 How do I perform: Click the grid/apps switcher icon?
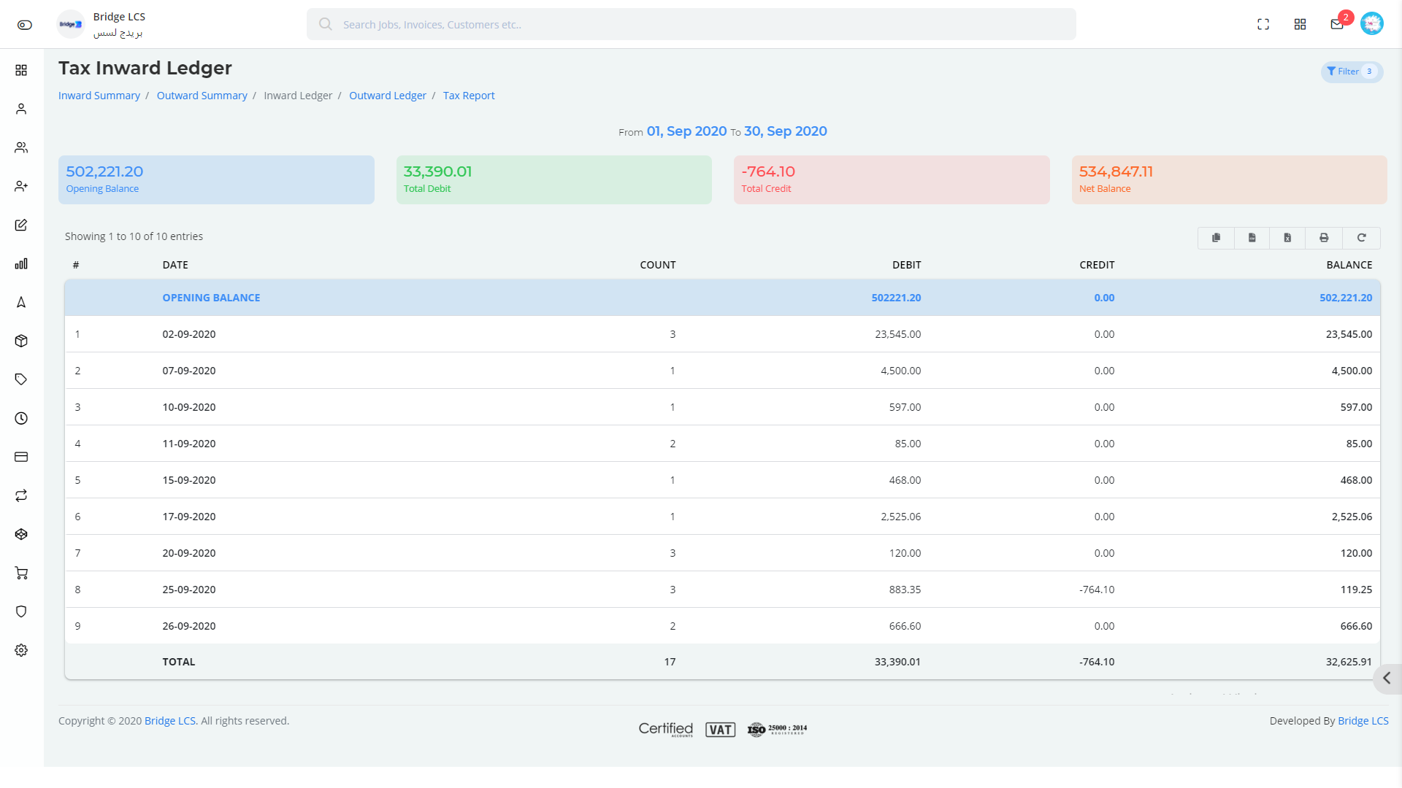(x=1300, y=24)
